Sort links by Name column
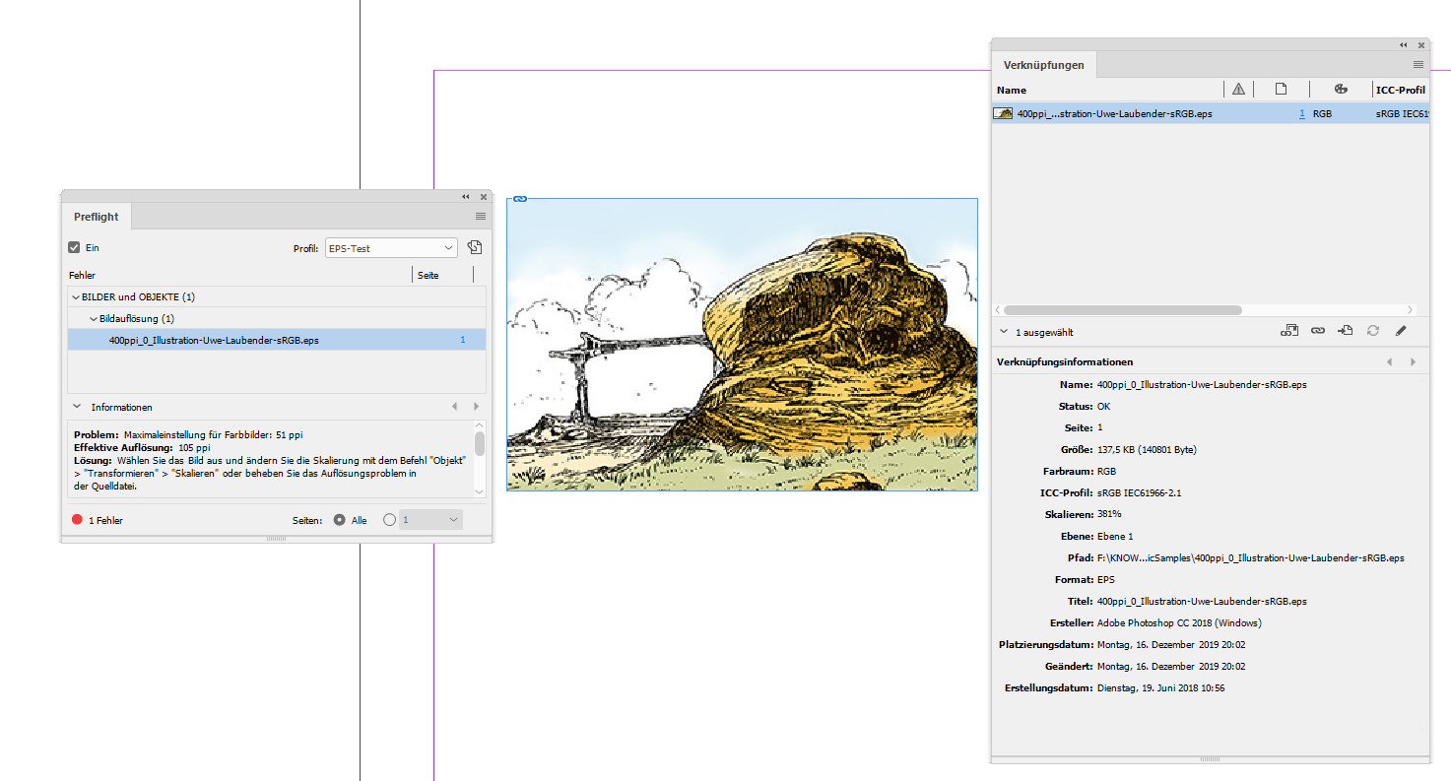This screenshot has height=781, width=1451. [x=1012, y=90]
